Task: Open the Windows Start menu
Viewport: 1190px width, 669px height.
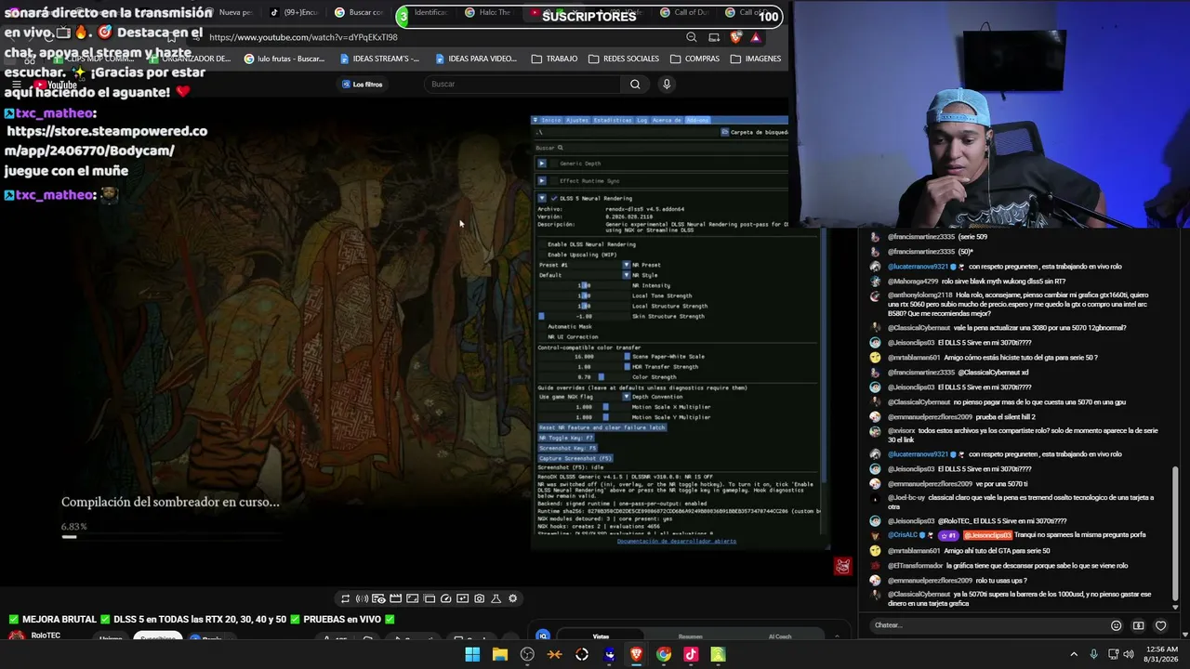Action: tap(472, 654)
